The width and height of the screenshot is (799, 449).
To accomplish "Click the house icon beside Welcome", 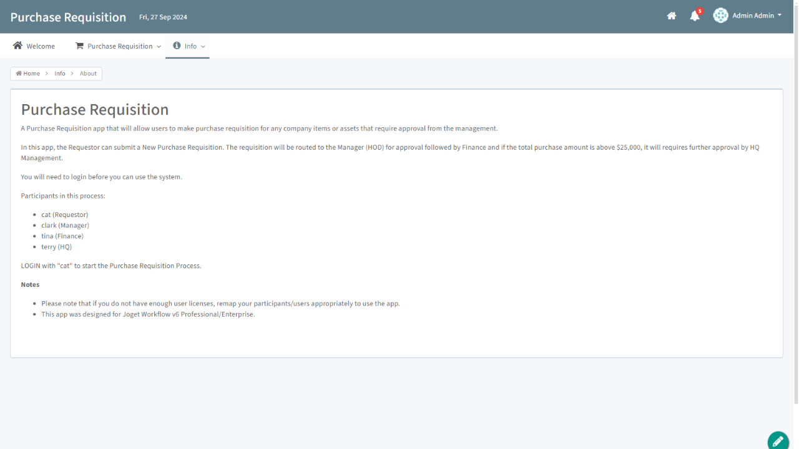I will pyautogui.click(x=17, y=46).
